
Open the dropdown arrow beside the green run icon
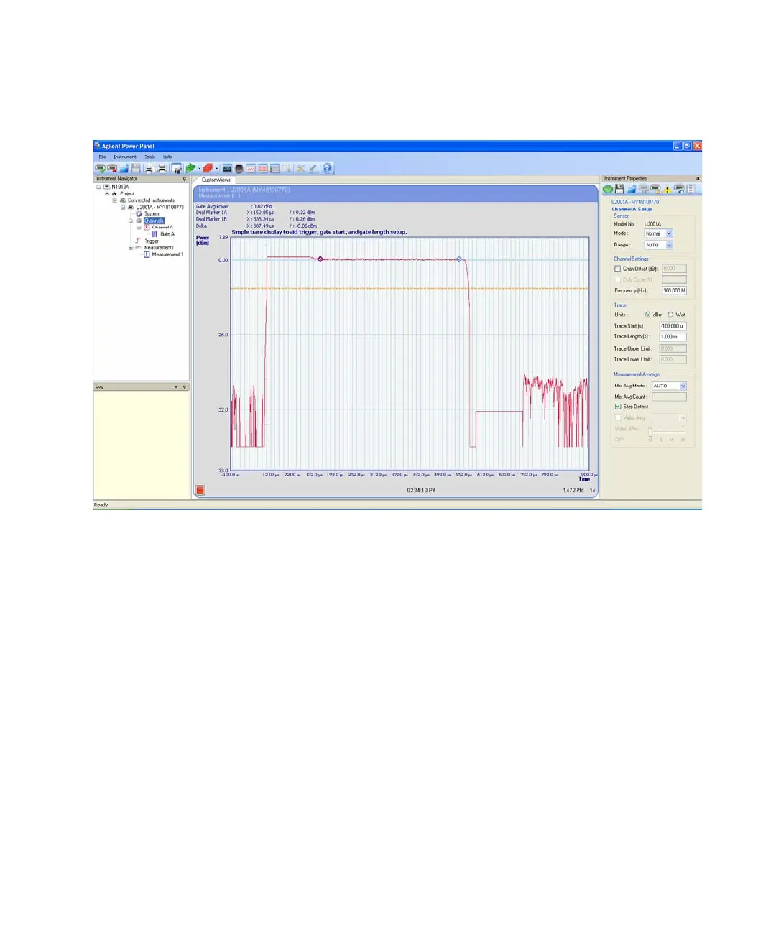[199, 169]
